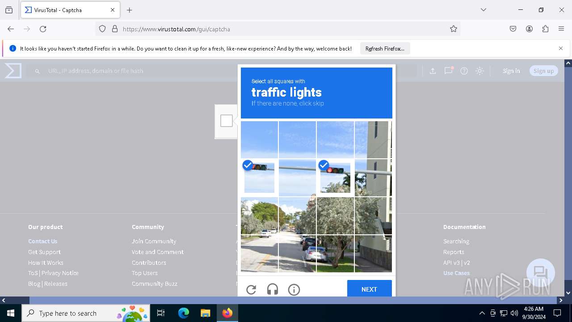Open the Contact Us link

click(x=43, y=241)
